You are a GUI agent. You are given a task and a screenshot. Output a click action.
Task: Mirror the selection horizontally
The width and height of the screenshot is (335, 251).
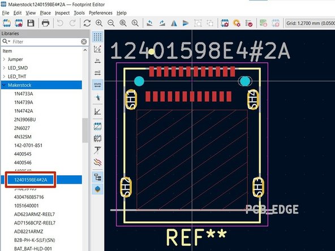tap(174, 23)
